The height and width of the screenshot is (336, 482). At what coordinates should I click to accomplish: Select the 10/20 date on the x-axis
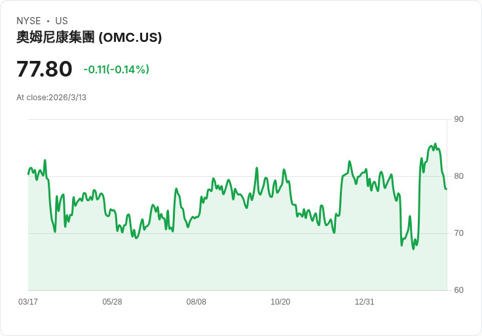pyautogui.click(x=280, y=302)
